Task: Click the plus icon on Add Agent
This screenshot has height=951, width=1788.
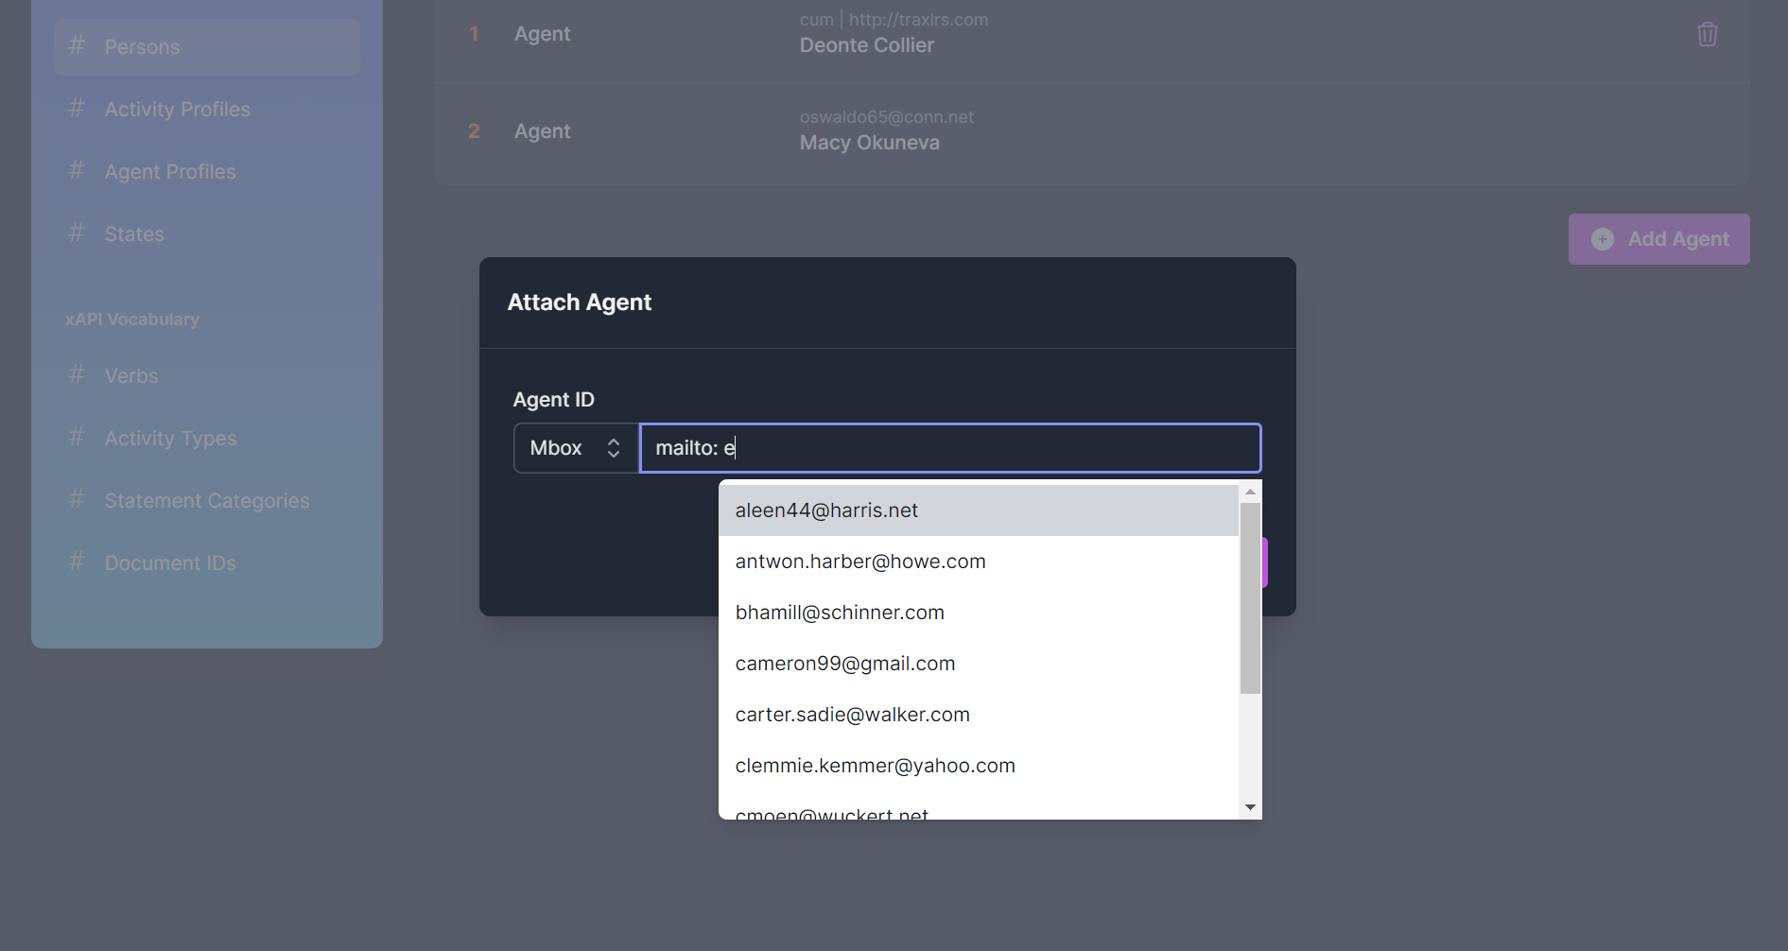Action: (x=1602, y=239)
